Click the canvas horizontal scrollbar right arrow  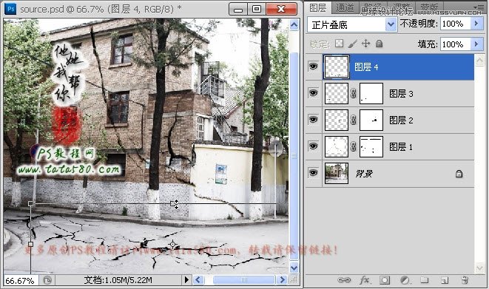click(282, 279)
